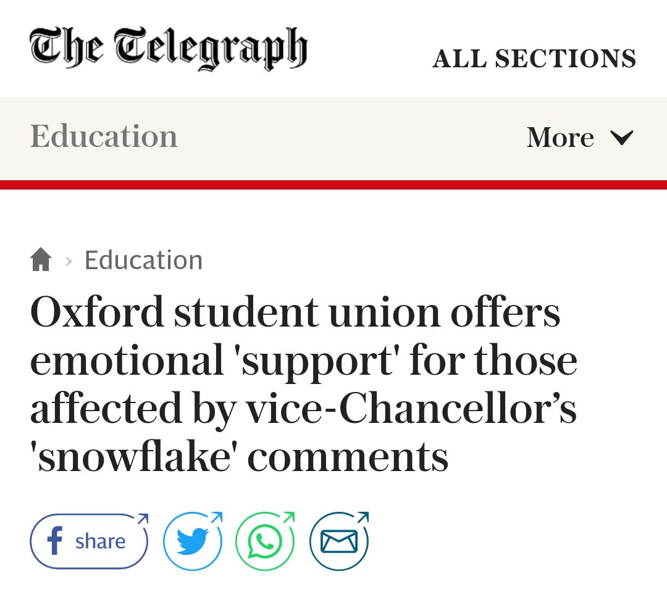Open the ALL SECTIONS menu
The image size is (667, 605).
tap(534, 59)
